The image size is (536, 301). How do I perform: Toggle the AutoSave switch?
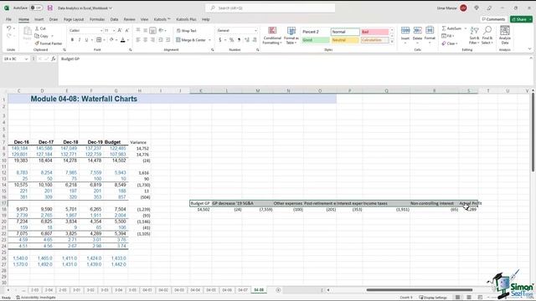click(36, 8)
